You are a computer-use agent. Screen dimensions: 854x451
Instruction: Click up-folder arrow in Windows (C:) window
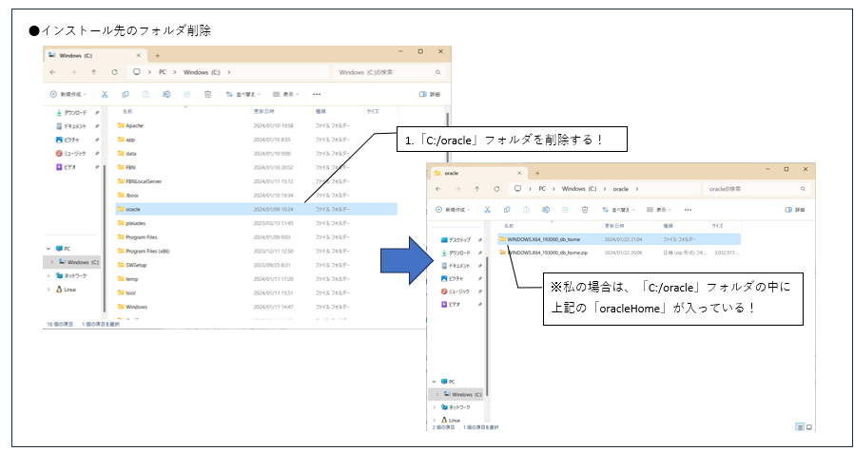tap(94, 72)
